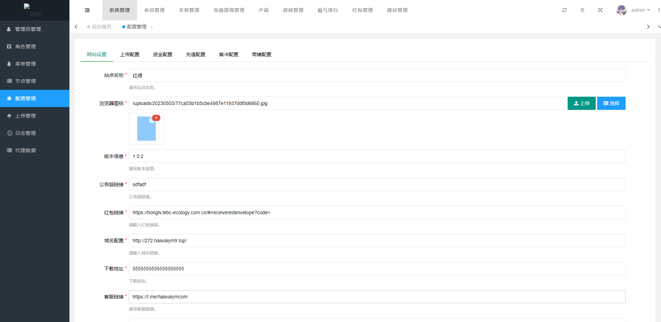Open the admin user dropdown

(634, 10)
